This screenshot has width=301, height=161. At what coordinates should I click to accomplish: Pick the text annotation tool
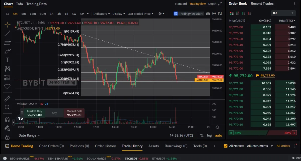7,60
